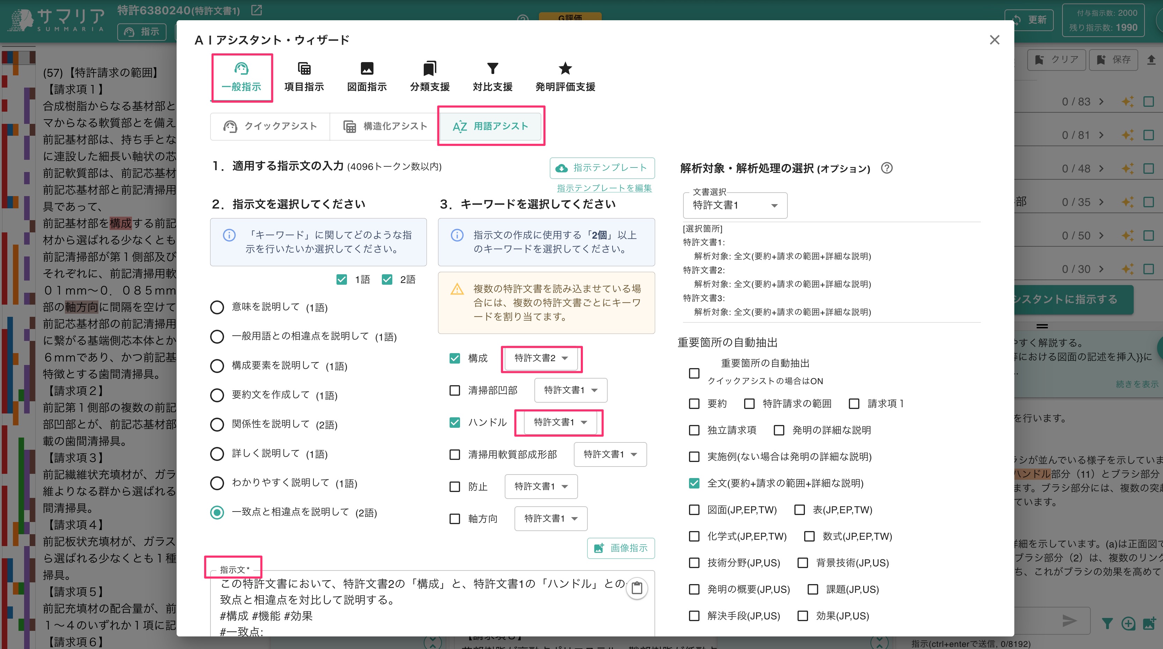Select the 用語アシスト sub-tab

(x=491, y=126)
